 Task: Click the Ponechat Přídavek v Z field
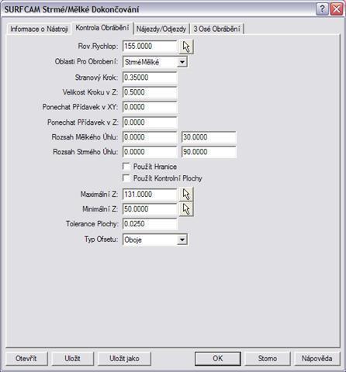pyautogui.click(x=150, y=122)
